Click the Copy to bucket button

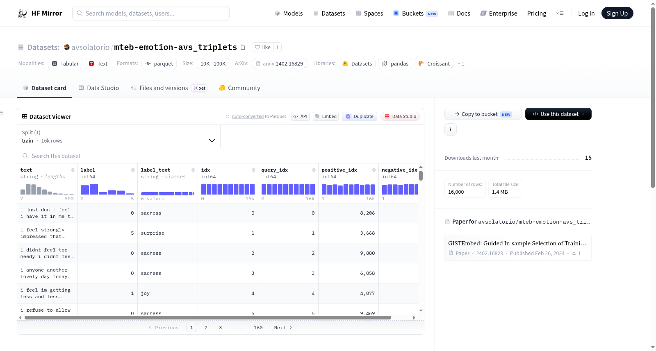483,114
